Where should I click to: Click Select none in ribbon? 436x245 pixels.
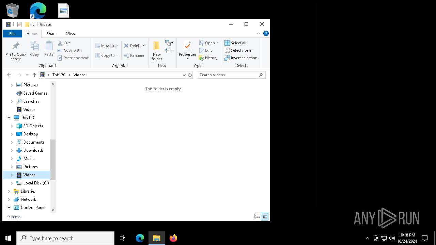tap(238, 50)
